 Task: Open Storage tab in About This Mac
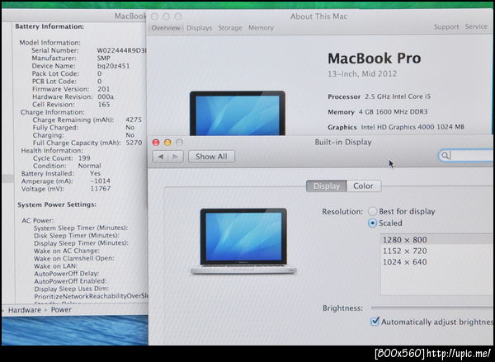pyautogui.click(x=230, y=28)
